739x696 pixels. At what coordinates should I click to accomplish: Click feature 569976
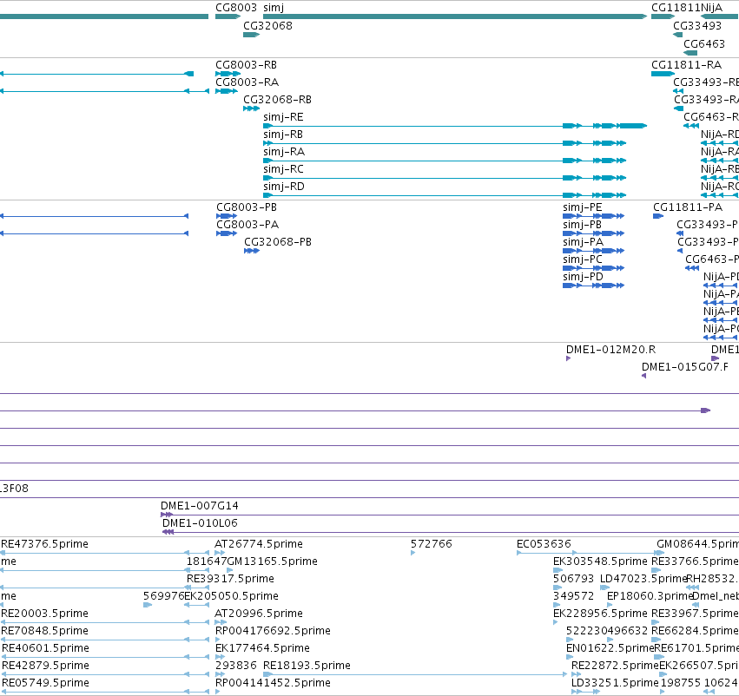click(163, 596)
